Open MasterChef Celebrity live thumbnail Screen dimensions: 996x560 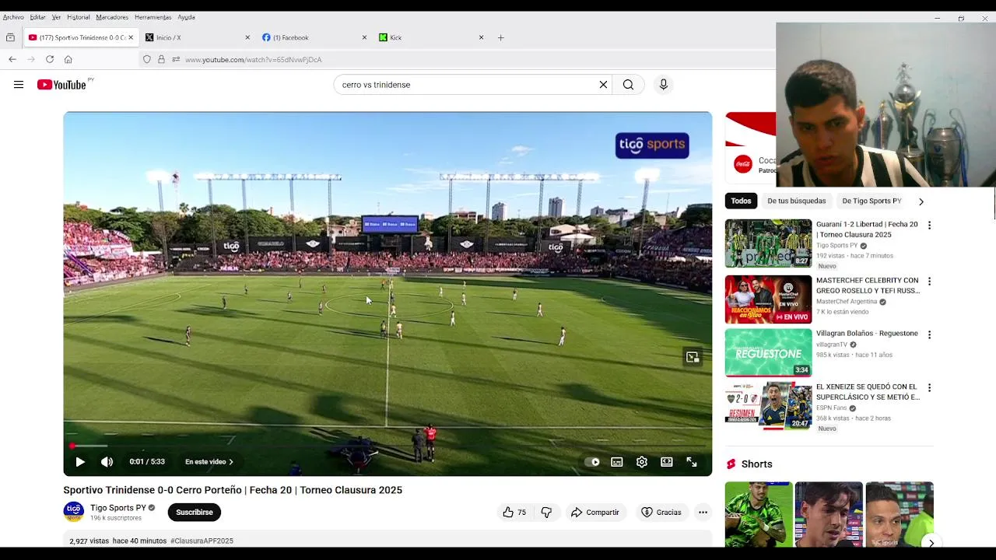coord(768,299)
